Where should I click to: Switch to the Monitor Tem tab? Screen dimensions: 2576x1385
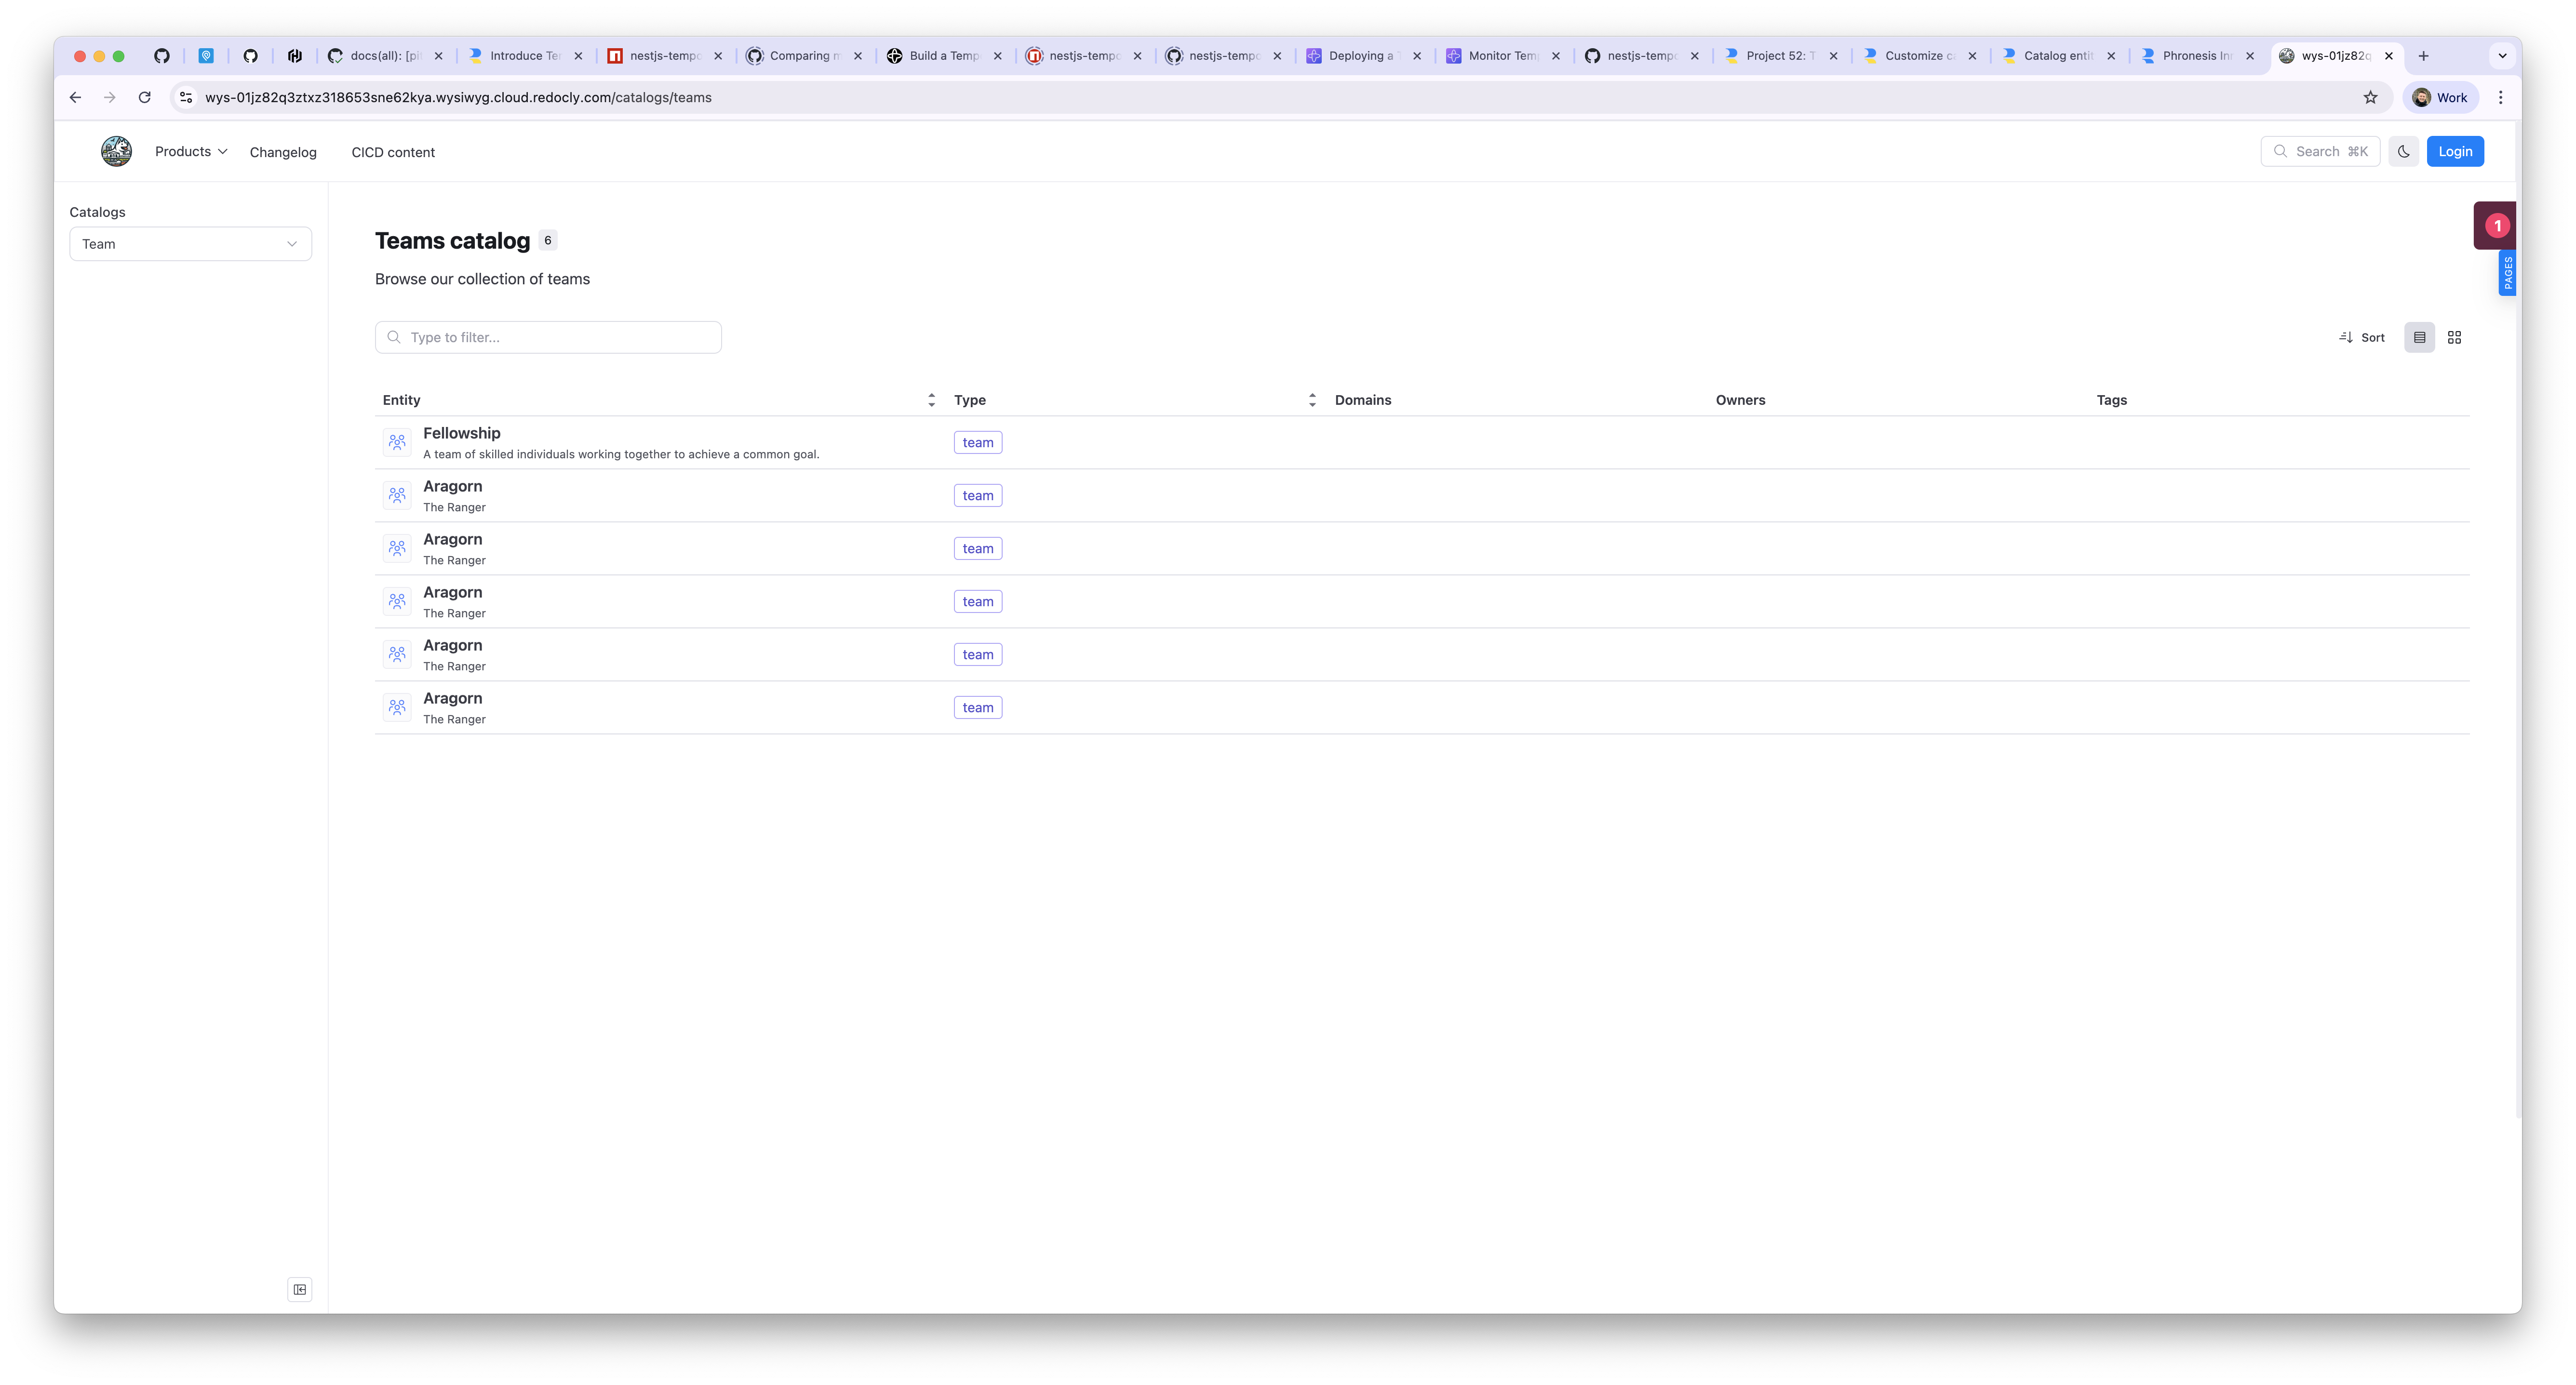[1503, 56]
